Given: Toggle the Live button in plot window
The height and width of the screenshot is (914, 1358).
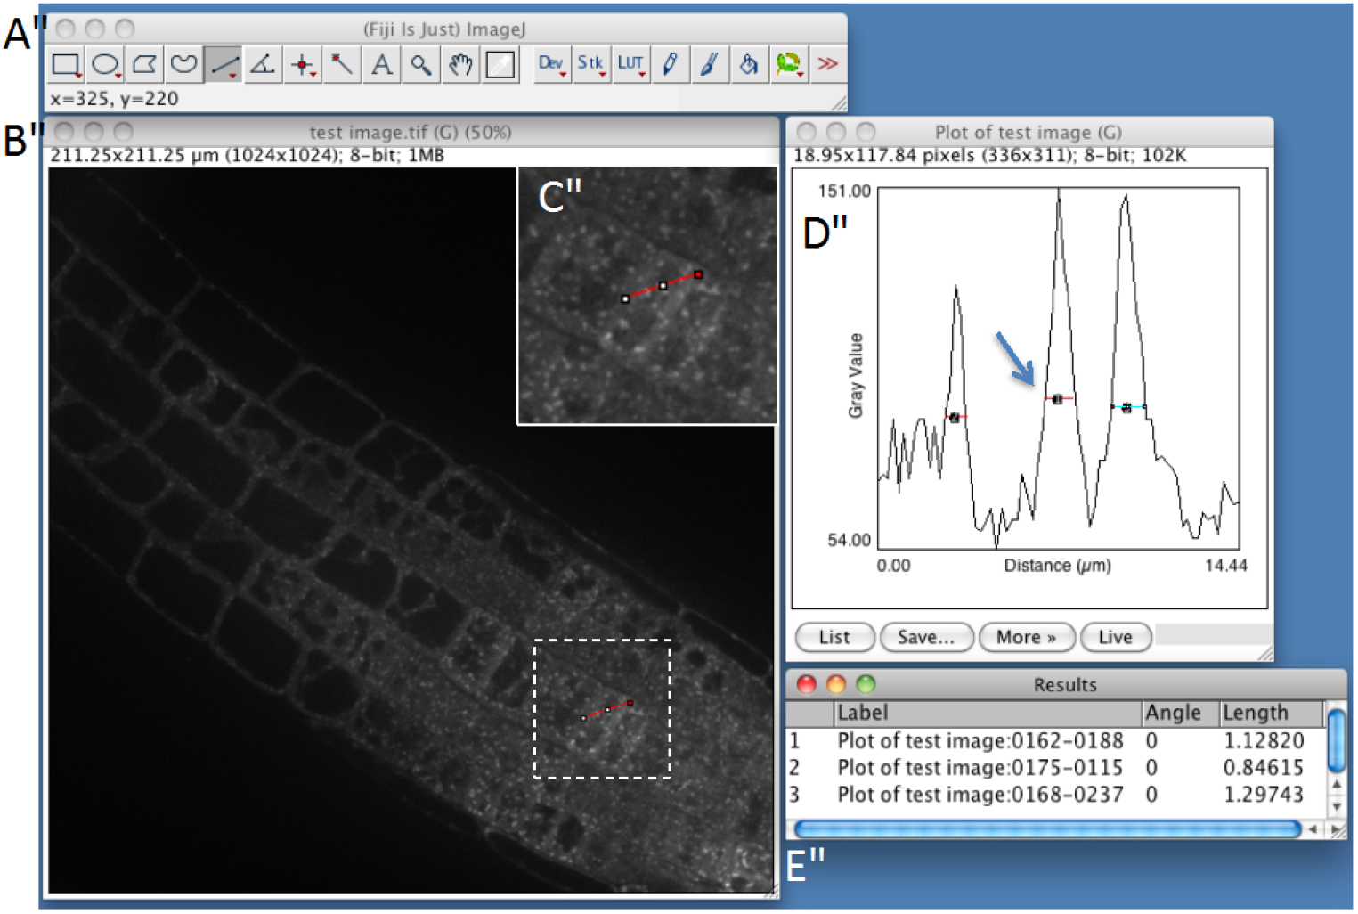Looking at the screenshot, I should (x=1116, y=638).
